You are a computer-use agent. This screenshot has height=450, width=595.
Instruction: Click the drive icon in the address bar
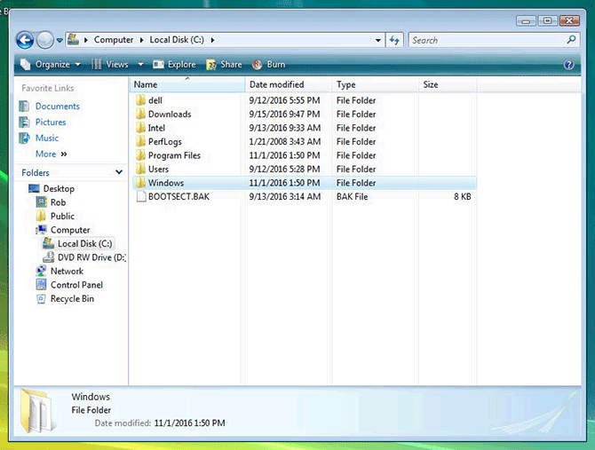pyautogui.click(x=73, y=39)
